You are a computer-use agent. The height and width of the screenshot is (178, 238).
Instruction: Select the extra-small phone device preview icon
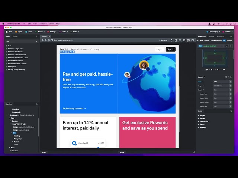tap(171, 40)
